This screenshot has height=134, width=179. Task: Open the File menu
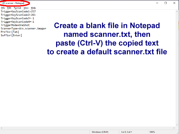coord(3,8)
